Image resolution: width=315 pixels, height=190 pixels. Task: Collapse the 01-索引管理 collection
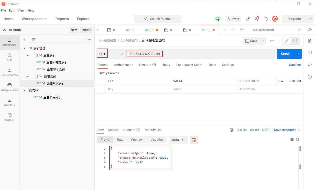pos(25,48)
